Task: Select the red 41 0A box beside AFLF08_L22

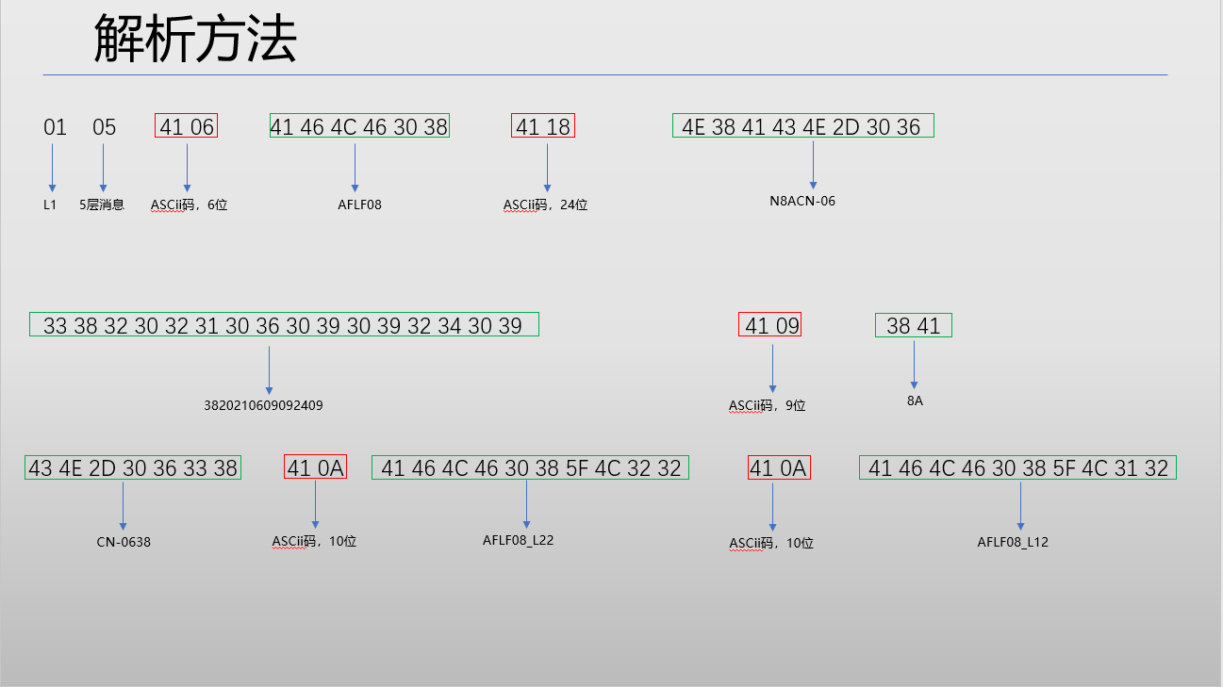Action: click(314, 466)
